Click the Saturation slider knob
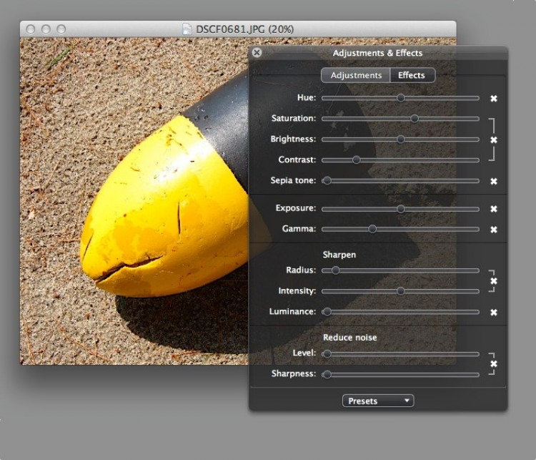The image size is (536, 460). (x=415, y=119)
